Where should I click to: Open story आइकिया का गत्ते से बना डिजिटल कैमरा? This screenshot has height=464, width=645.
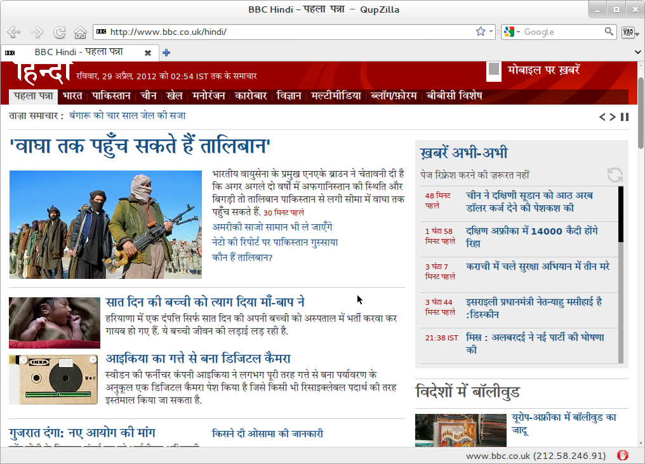coord(198,359)
